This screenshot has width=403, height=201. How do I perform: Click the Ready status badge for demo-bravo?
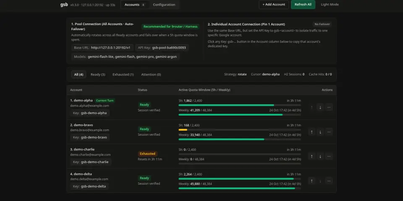144,129
